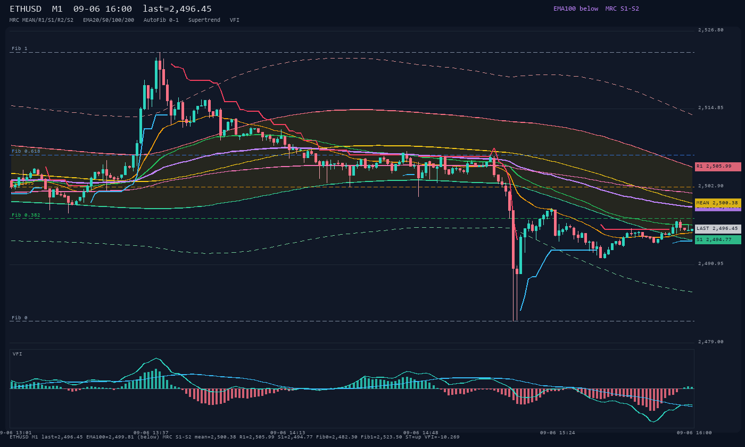Select the AutoFib 0-1 indicator legend
Image resolution: width=745 pixels, height=447 pixels.
161,20
